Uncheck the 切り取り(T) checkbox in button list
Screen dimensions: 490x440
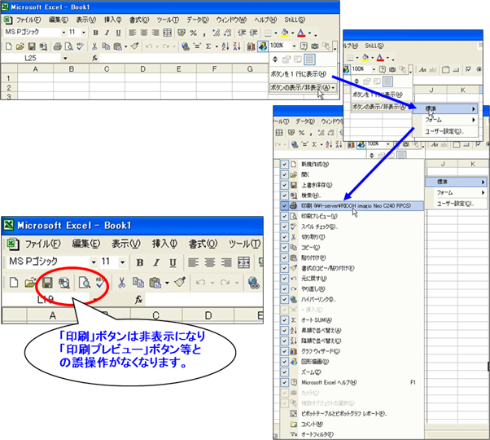(284, 237)
